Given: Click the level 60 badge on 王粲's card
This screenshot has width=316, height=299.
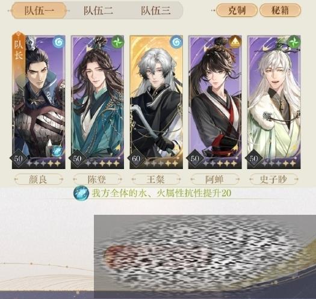Looking at the screenshot, I should (136, 159).
